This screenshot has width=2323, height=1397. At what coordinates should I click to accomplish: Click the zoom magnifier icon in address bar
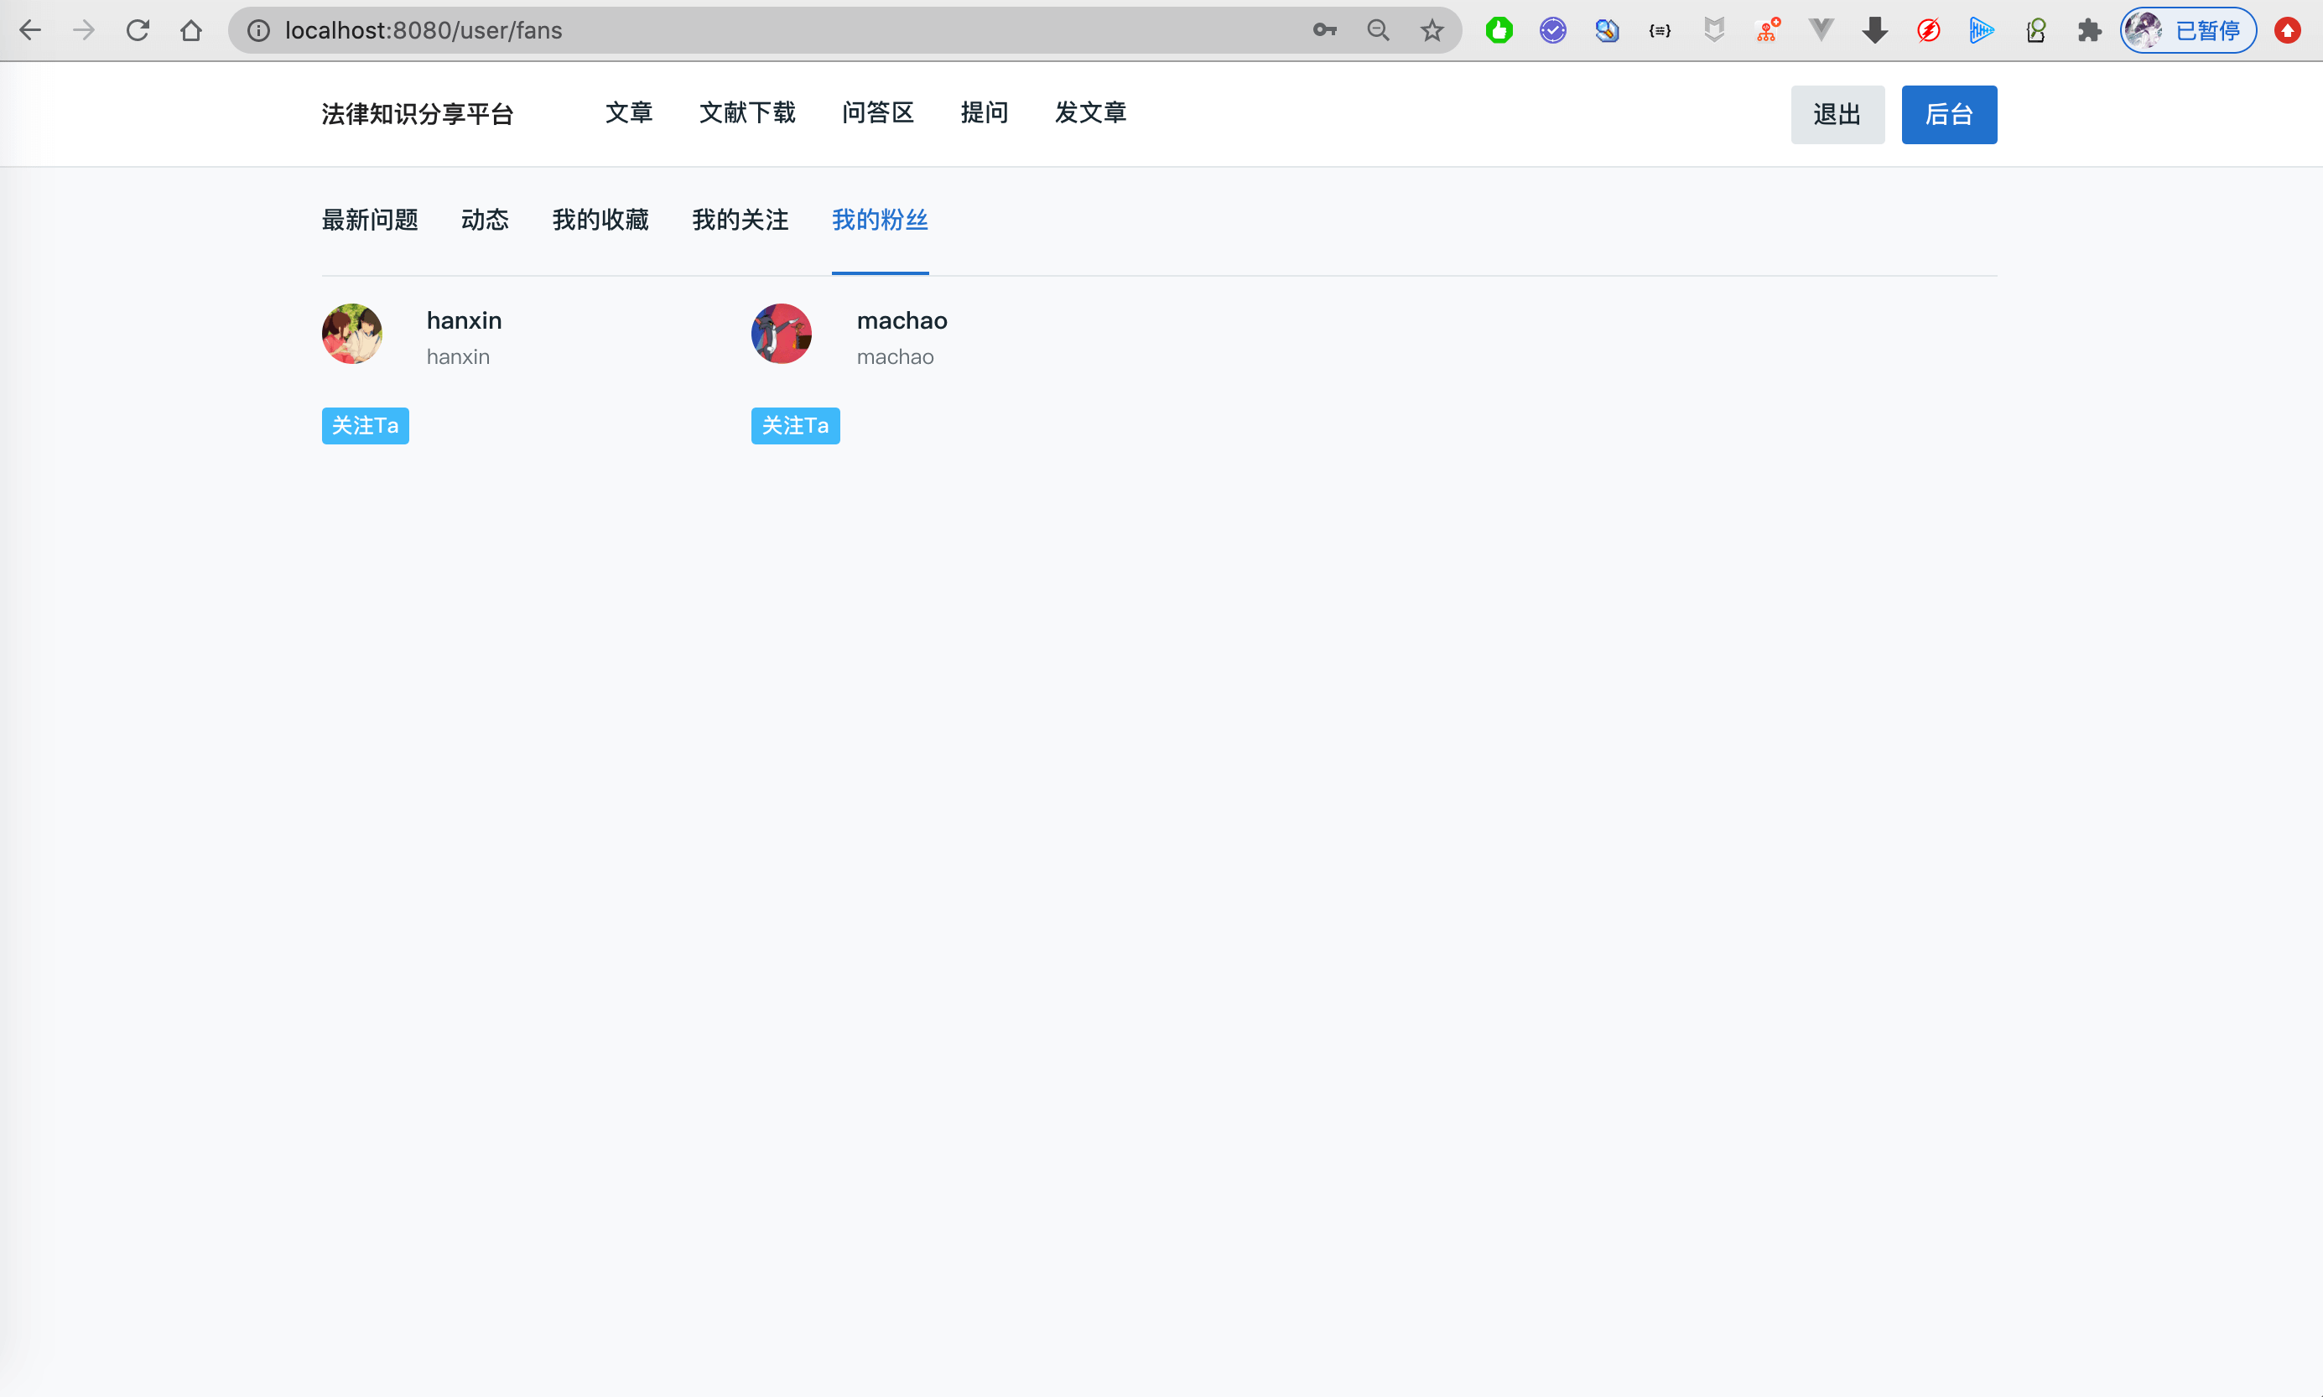[1378, 30]
